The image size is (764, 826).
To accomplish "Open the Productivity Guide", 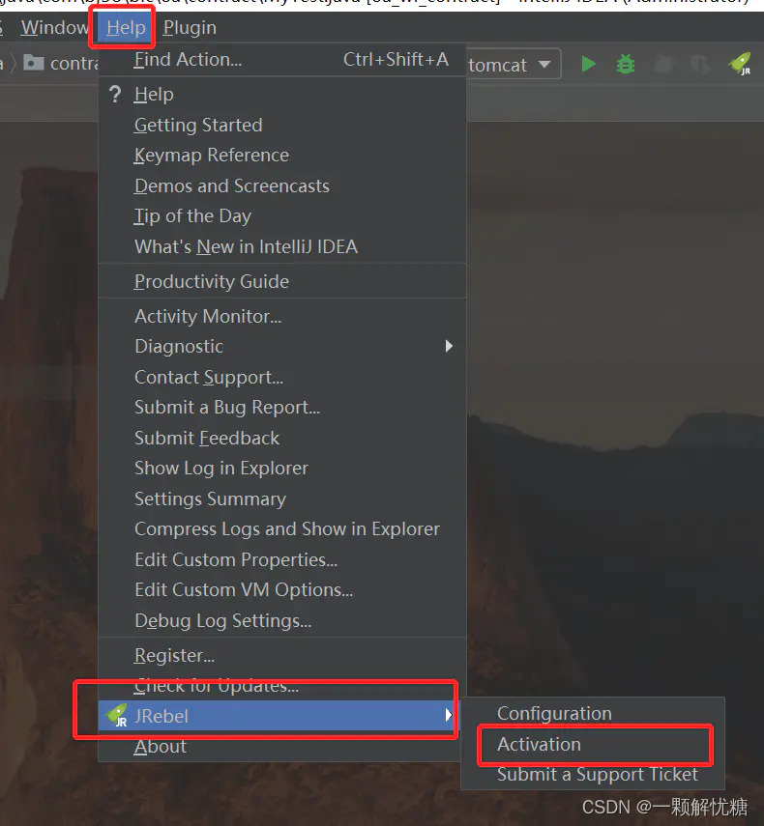I will point(282,281).
